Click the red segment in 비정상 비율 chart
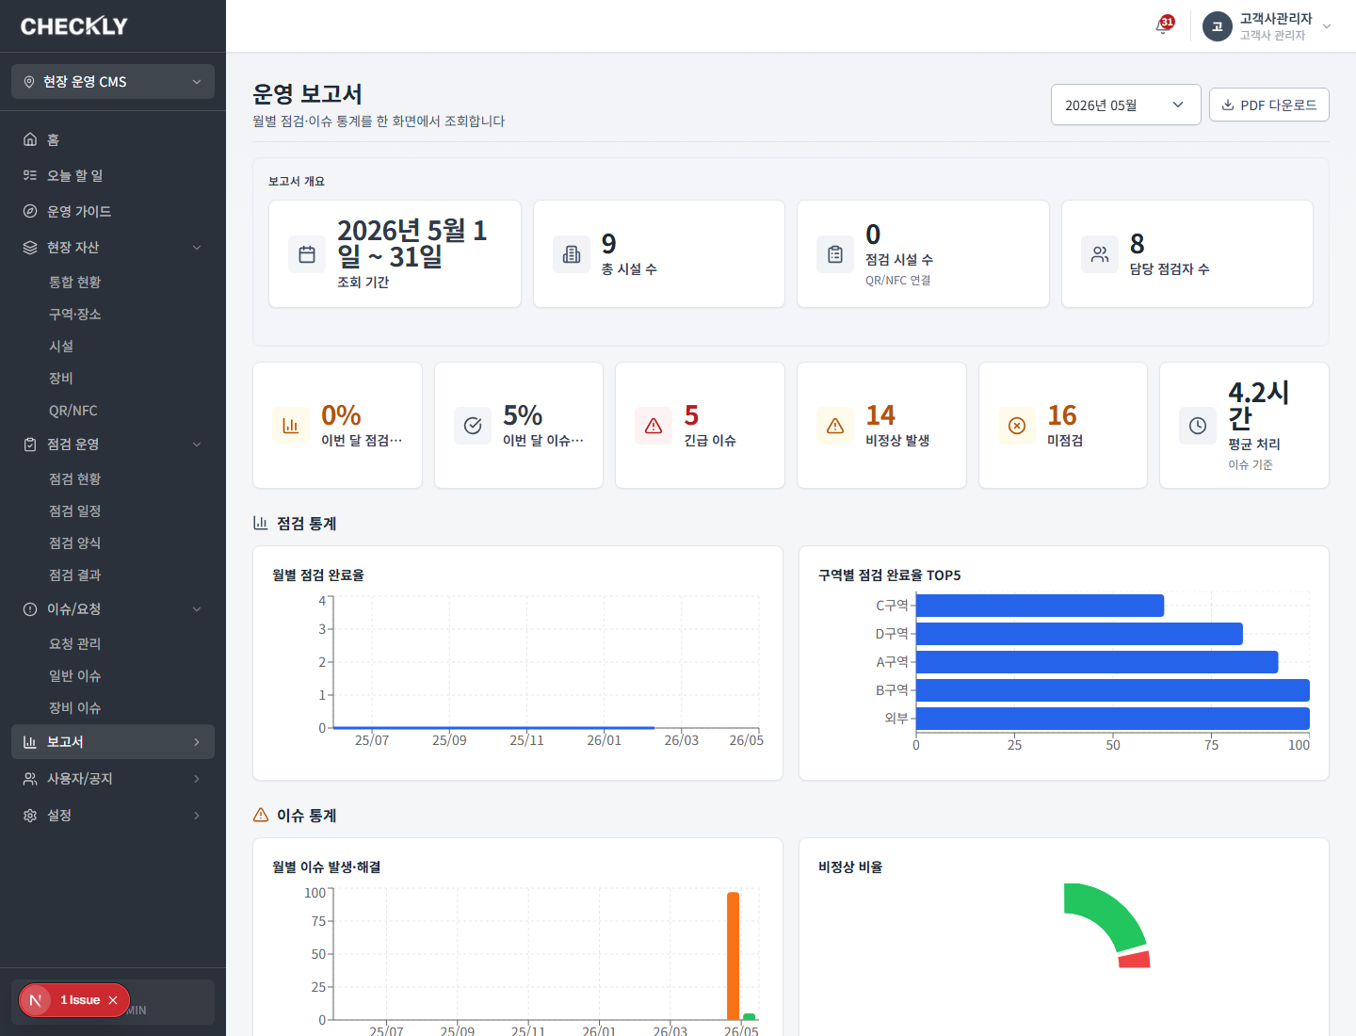The height and width of the screenshot is (1036, 1356). 1135,960
